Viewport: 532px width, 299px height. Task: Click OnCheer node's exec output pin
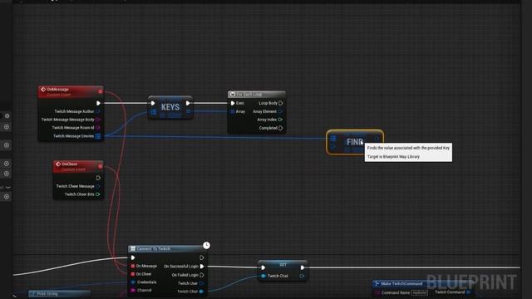[98, 178]
